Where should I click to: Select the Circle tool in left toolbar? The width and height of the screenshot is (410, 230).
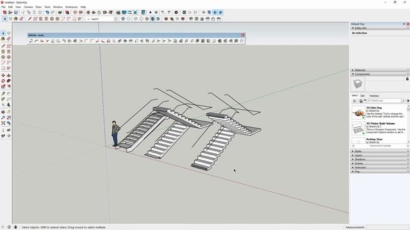point(3,57)
